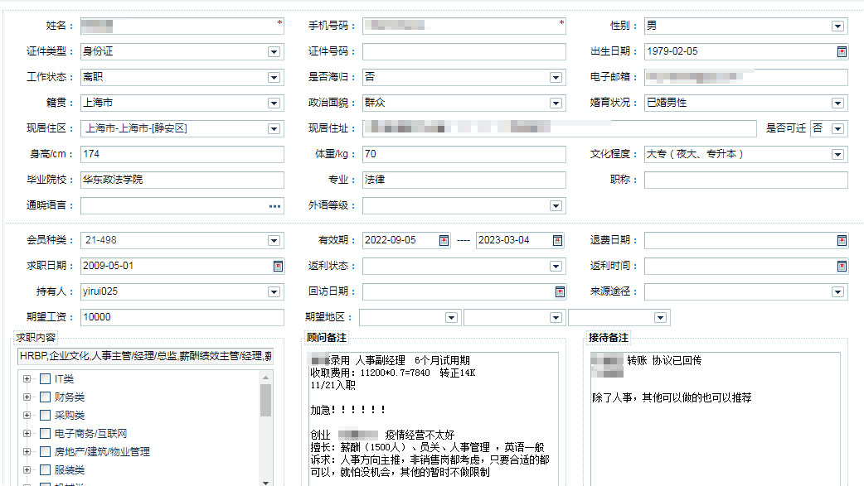Open the third 期望地区 dropdown
This screenshot has width=864, height=486.
pos(660,318)
